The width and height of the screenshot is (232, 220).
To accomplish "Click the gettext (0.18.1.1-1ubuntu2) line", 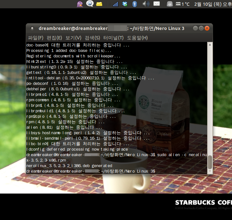I will pos(81,73).
